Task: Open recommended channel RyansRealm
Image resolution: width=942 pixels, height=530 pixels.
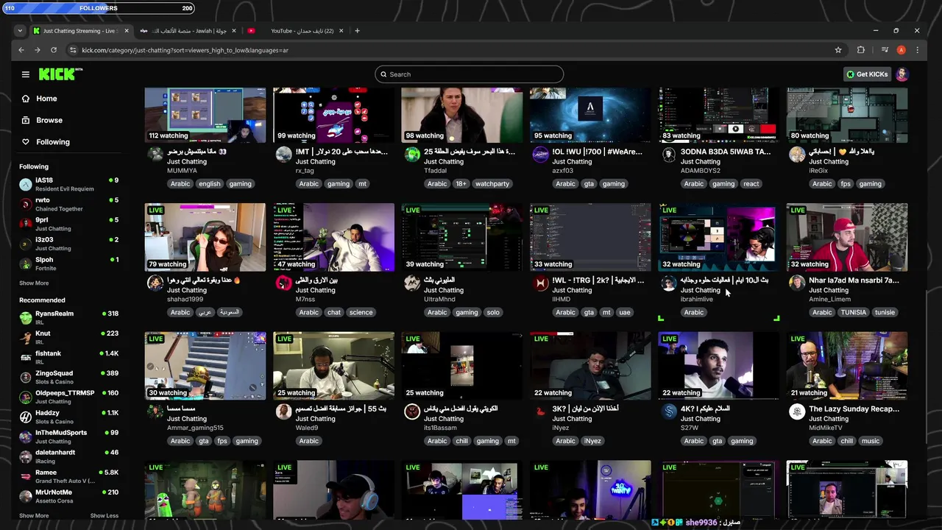Action: pyautogui.click(x=68, y=317)
